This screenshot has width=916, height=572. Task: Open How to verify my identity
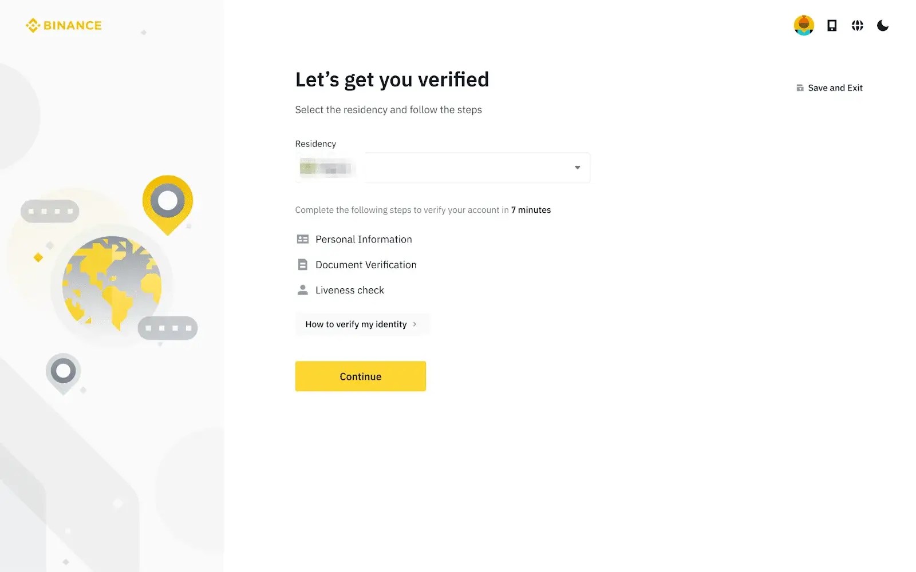point(356,324)
